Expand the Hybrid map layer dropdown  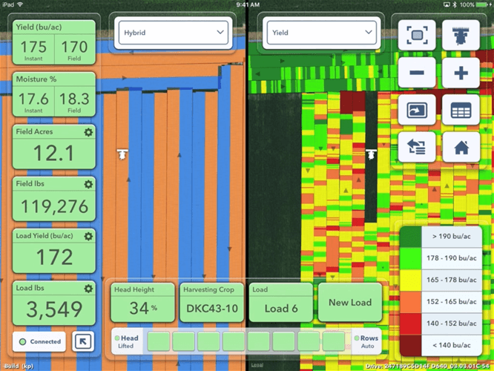(x=173, y=33)
